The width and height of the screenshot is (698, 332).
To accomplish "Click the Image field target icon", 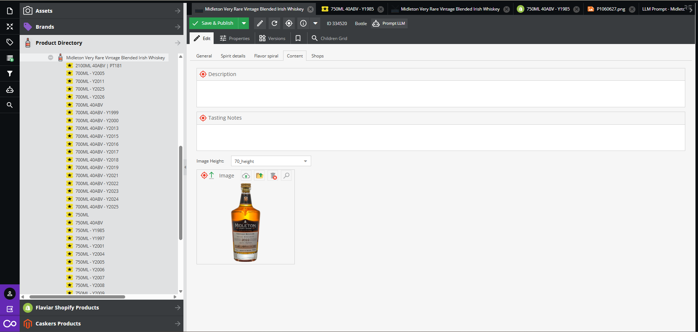I will [x=204, y=175].
